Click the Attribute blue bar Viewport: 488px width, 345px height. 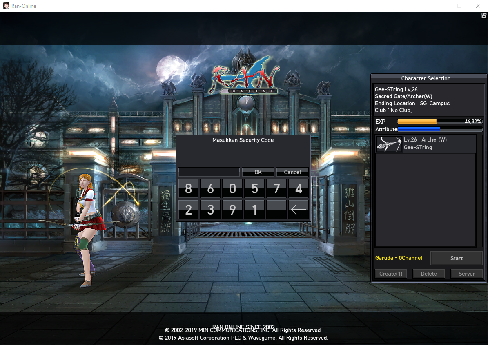[x=440, y=129]
